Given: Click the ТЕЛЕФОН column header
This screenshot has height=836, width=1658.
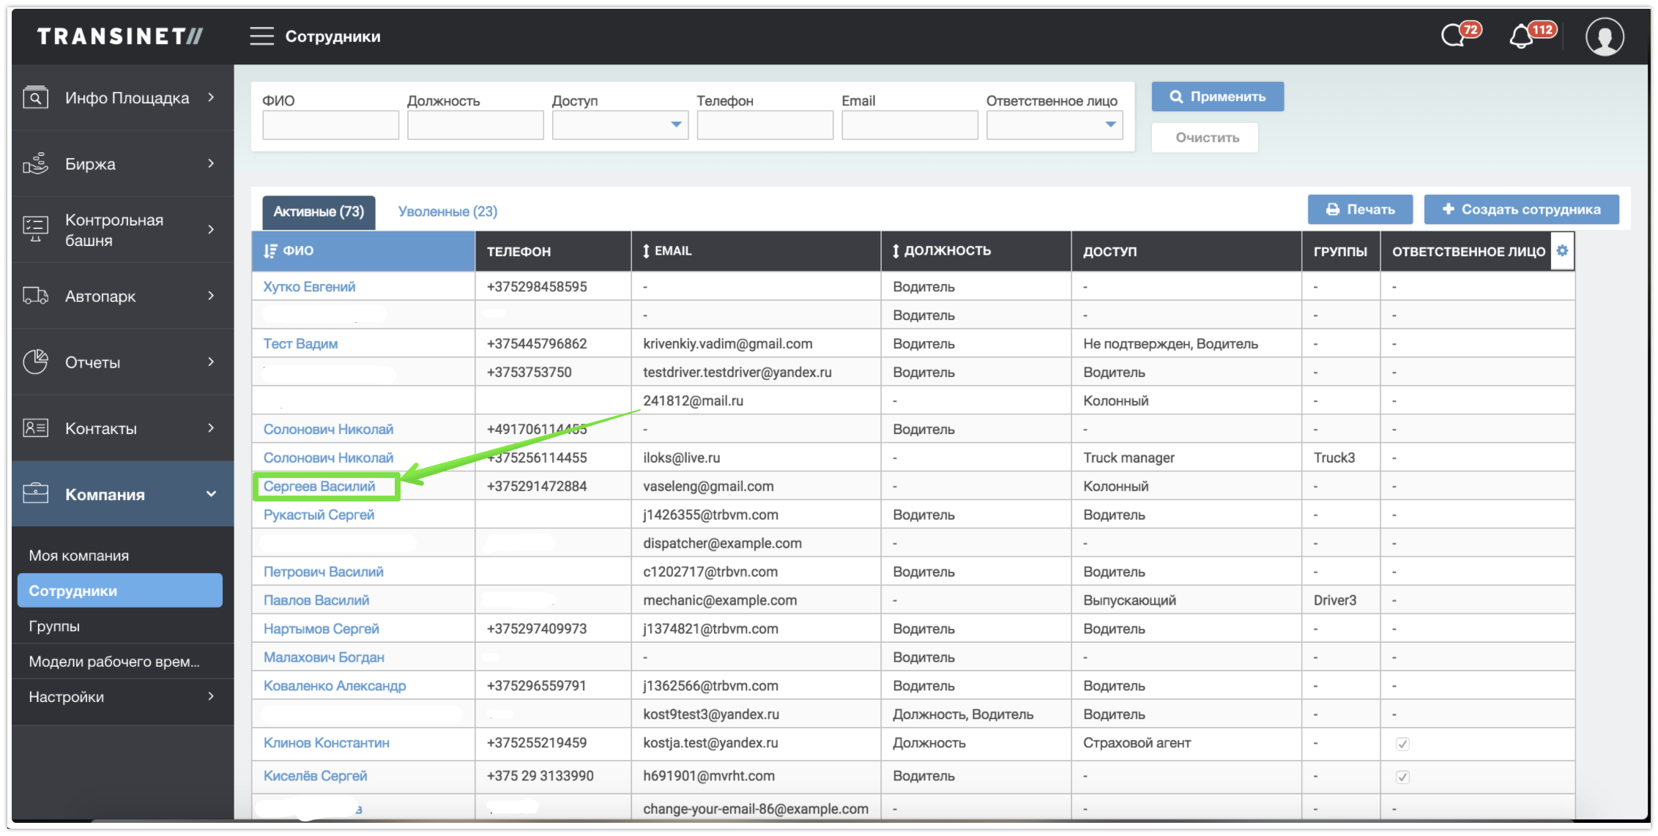Looking at the screenshot, I should click(x=553, y=250).
